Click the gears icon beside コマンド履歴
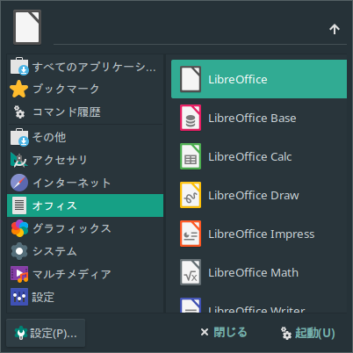 pyautogui.click(x=19, y=112)
